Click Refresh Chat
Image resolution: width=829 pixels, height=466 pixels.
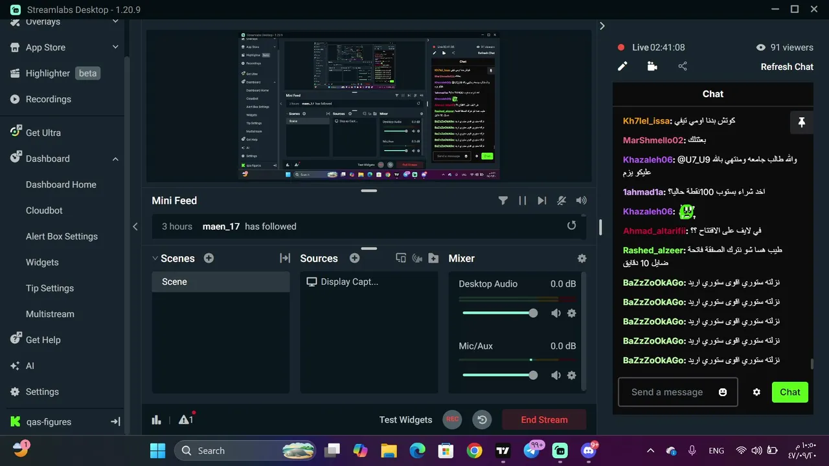[x=787, y=67]
